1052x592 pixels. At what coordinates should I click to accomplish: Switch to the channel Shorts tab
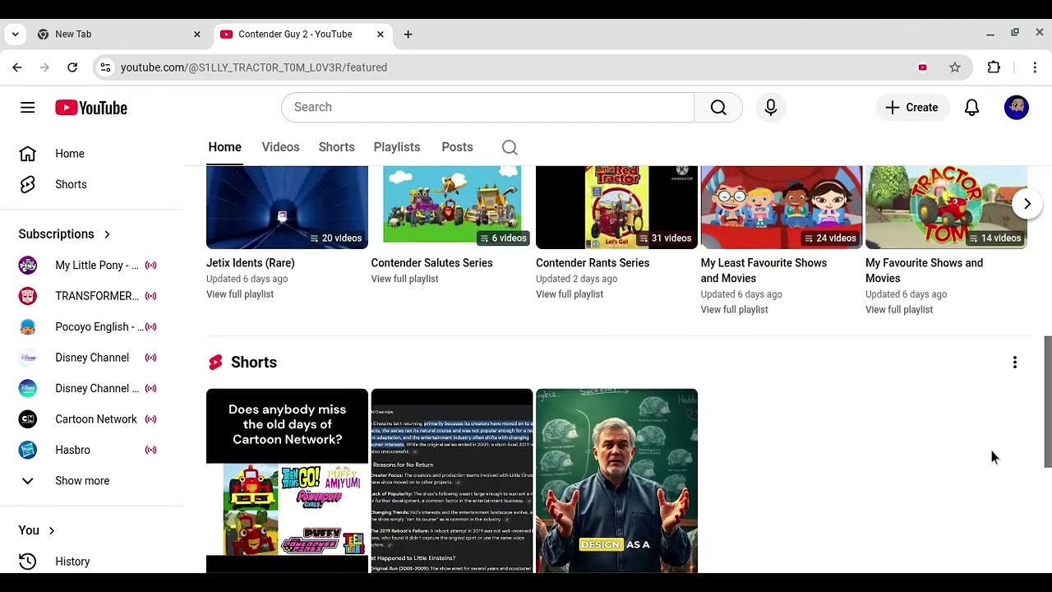[x=336, y=147]
